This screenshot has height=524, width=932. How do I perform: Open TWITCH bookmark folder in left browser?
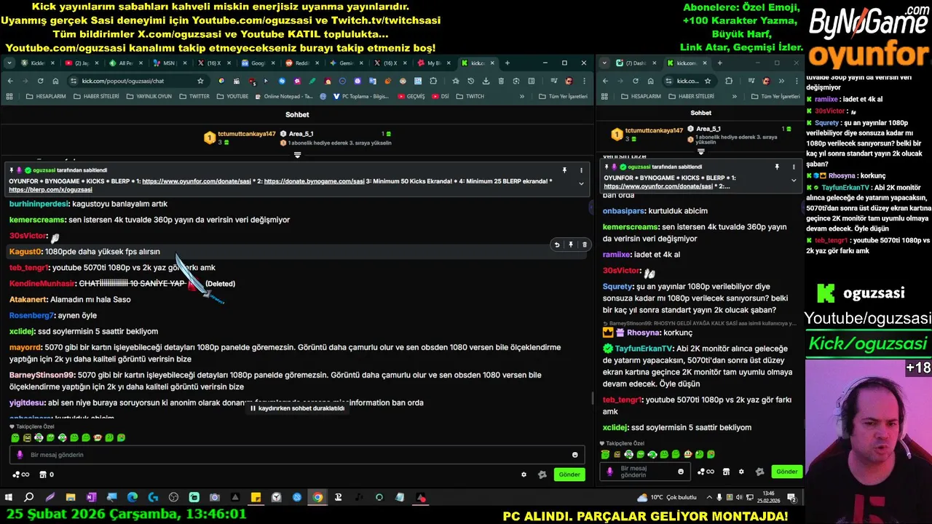tap(470, 96)
